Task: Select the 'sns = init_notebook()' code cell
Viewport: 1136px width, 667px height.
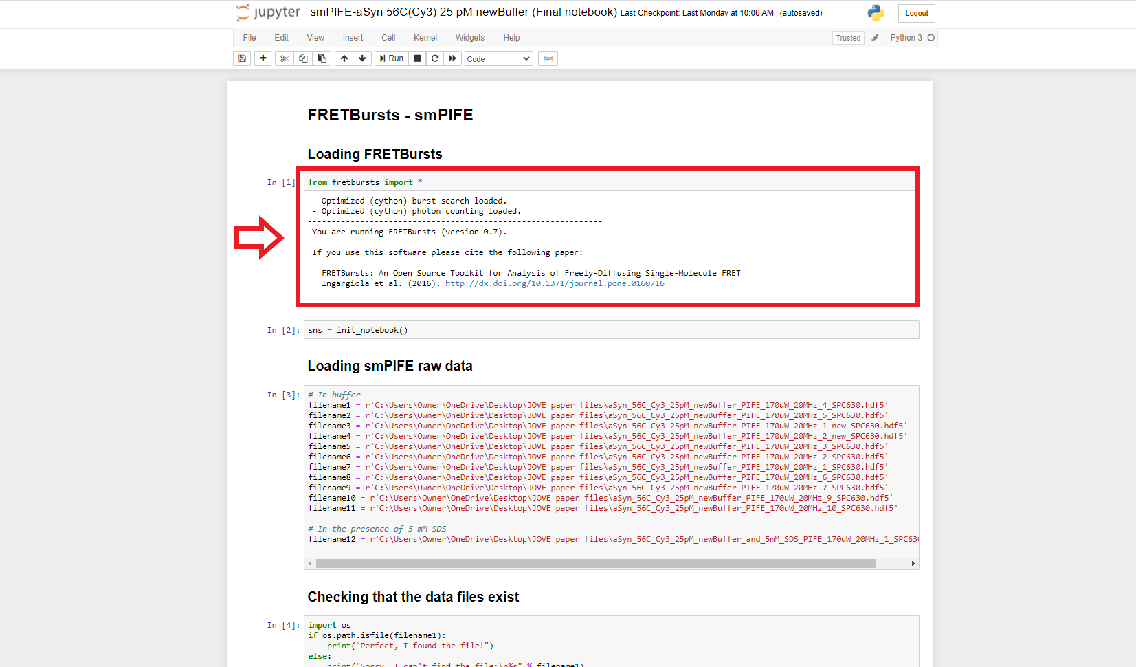Action: 611,330
